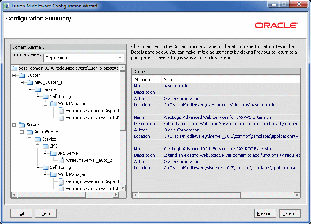The height and width of the screenshot is (224, 311).
Task: Collapse the AdminServer node
Action: click(x=22, y=132)
